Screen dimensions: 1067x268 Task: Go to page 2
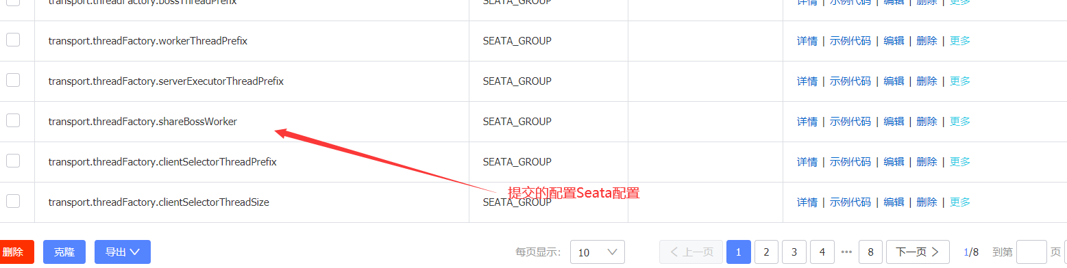(x=766, y=252)
